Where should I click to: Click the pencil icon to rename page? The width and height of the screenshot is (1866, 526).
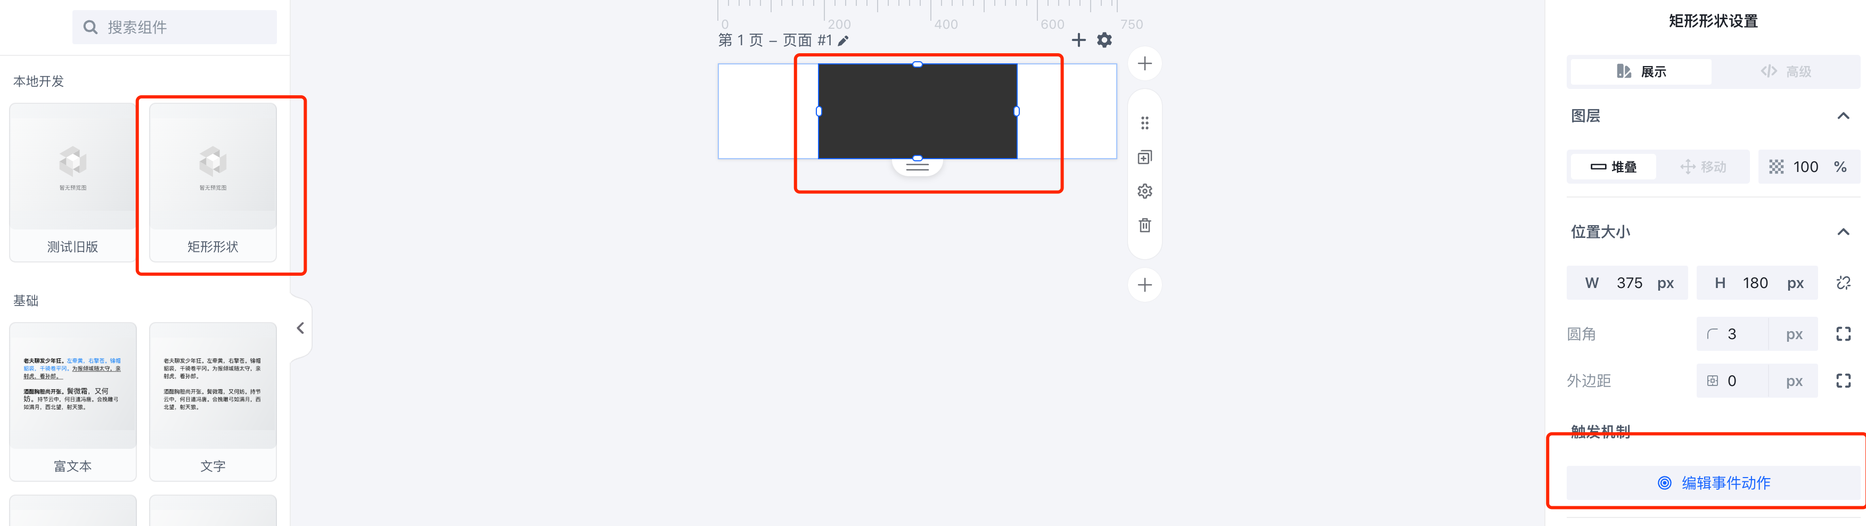coord(842,42)
